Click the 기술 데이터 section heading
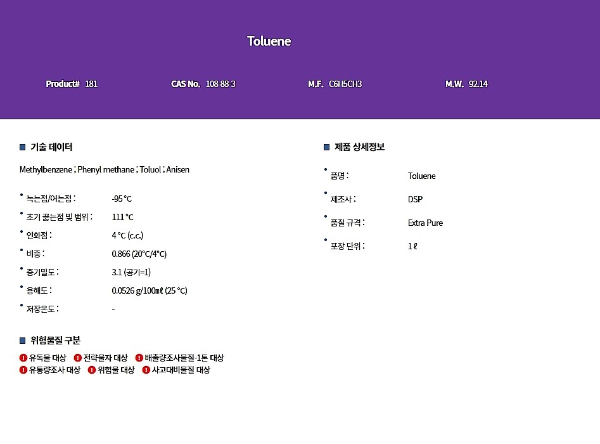 point(51,147)
